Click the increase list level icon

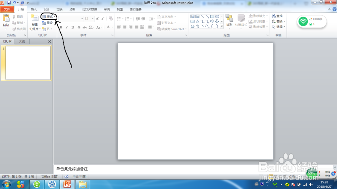pos(143,19)
